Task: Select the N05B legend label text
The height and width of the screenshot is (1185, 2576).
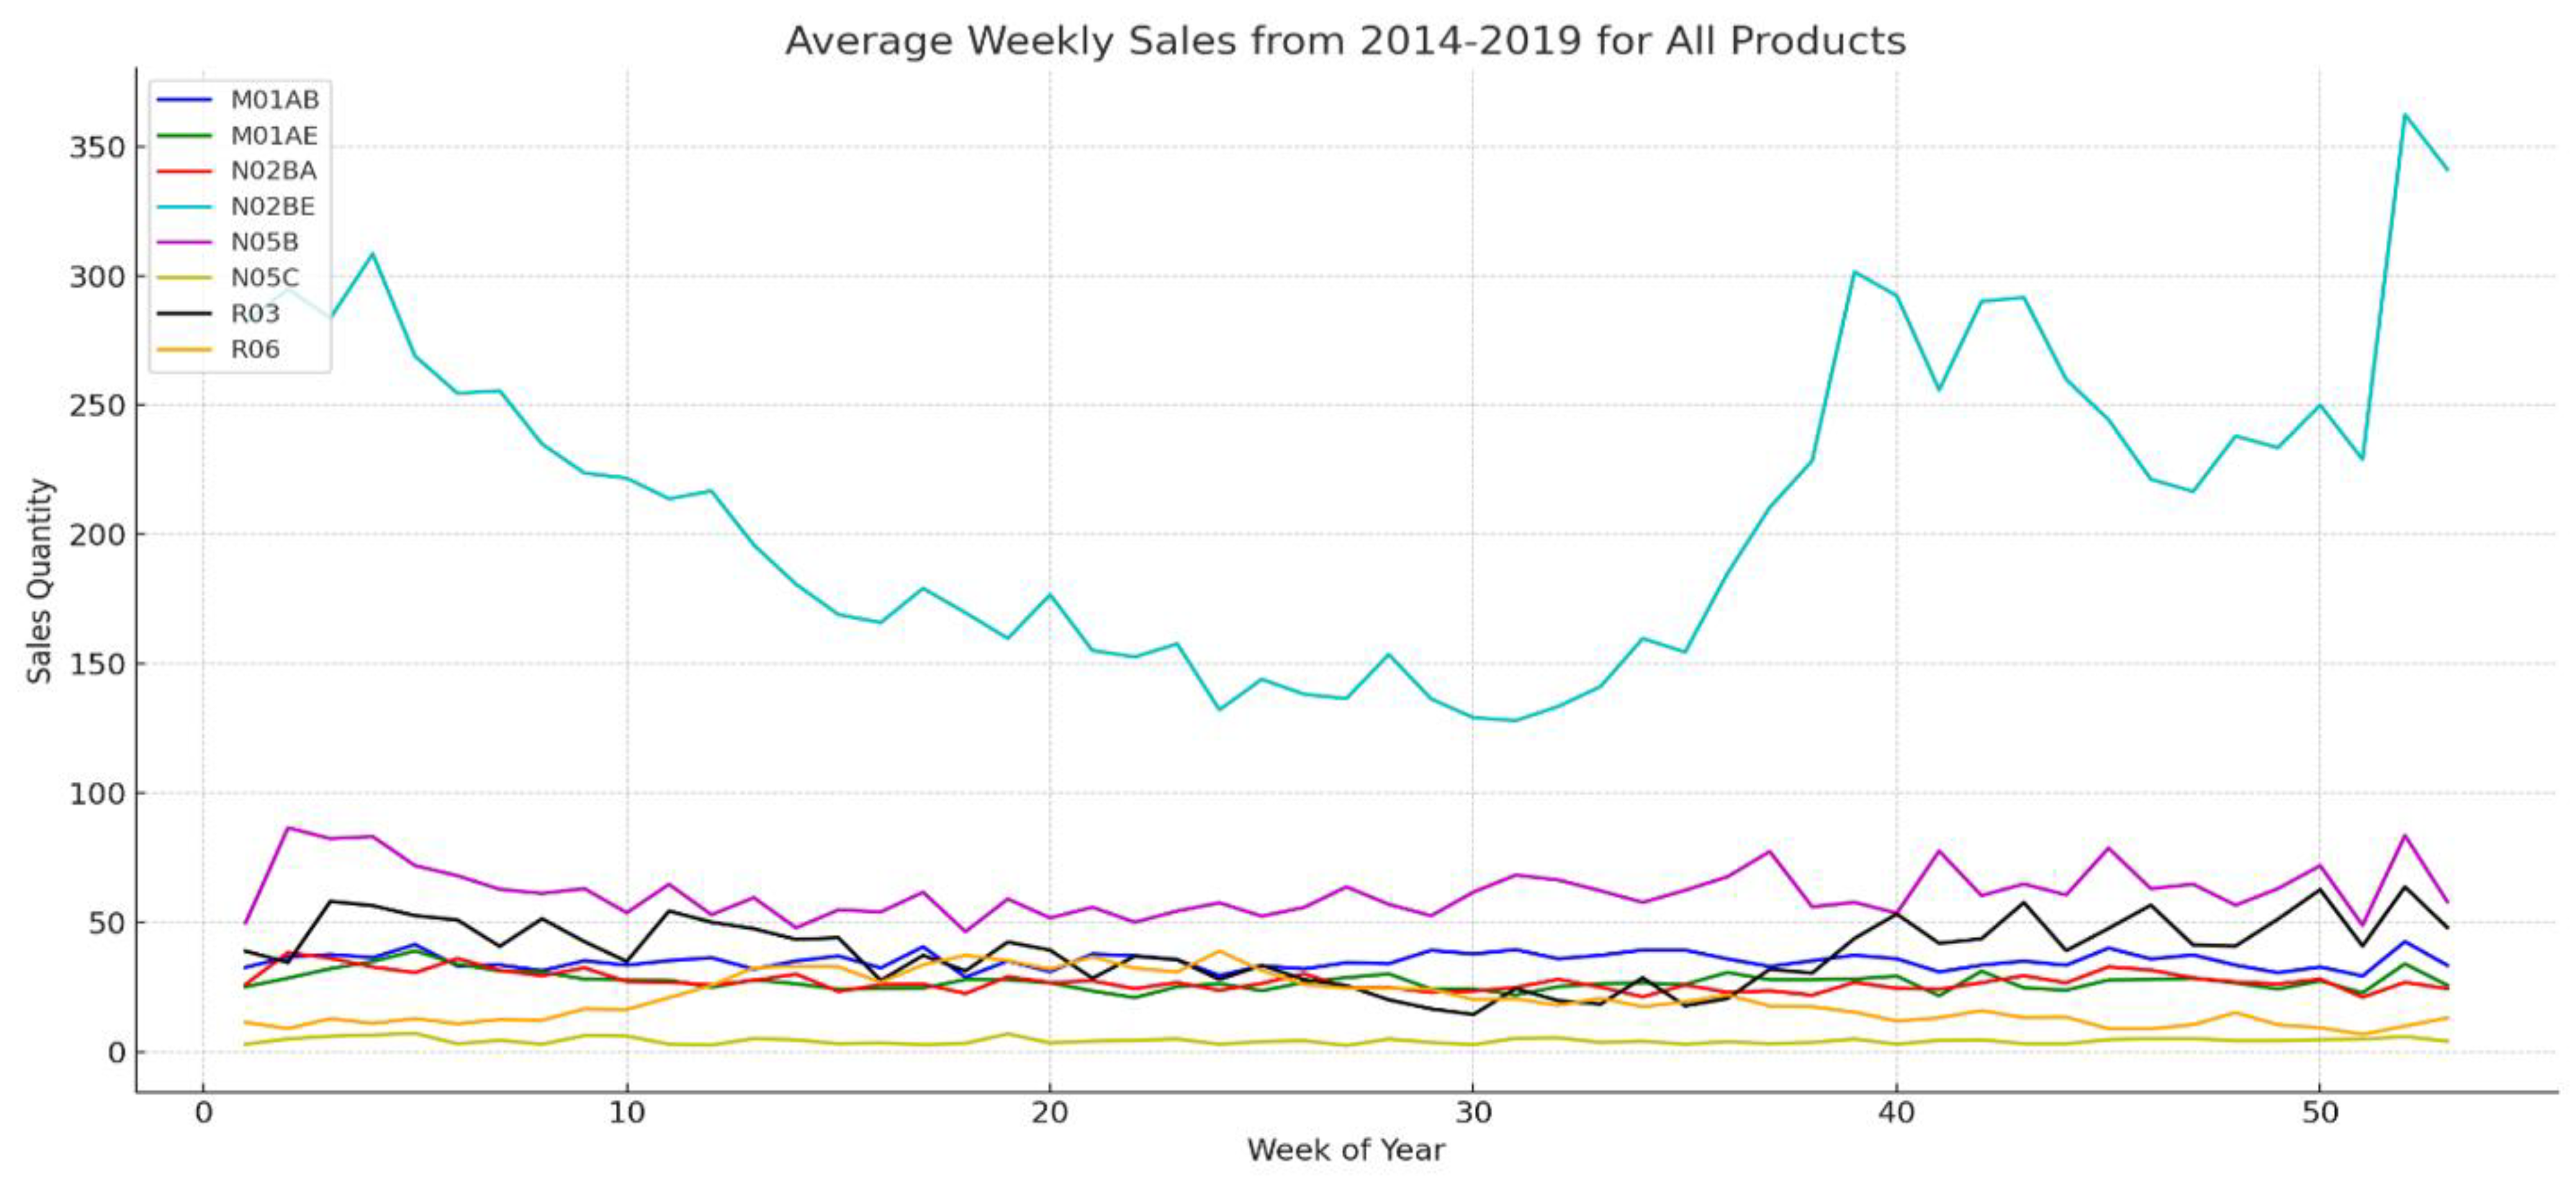Action: pyautogui.click(x=265, y=243)
